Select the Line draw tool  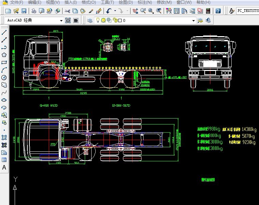tap(4, 33)
